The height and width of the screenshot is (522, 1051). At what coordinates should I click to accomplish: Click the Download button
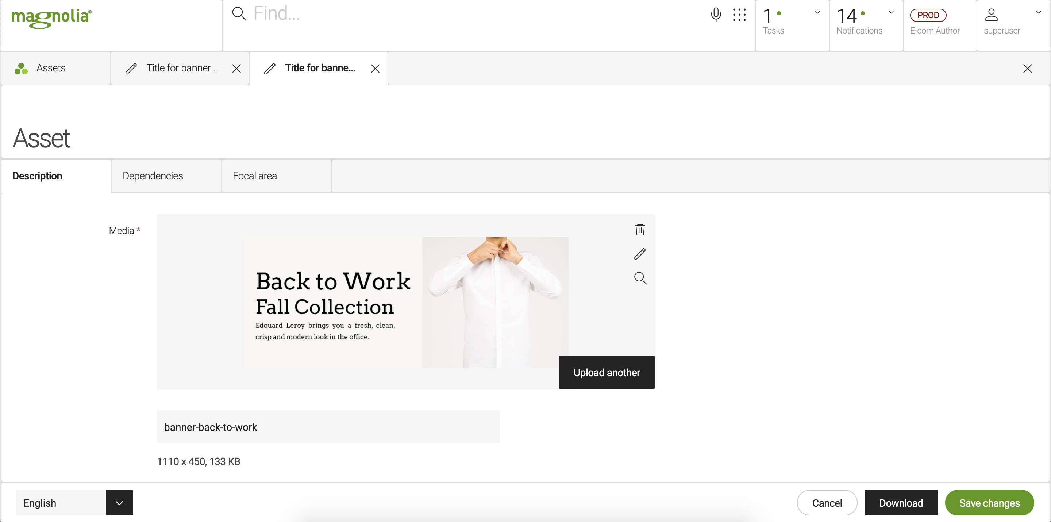901,503
